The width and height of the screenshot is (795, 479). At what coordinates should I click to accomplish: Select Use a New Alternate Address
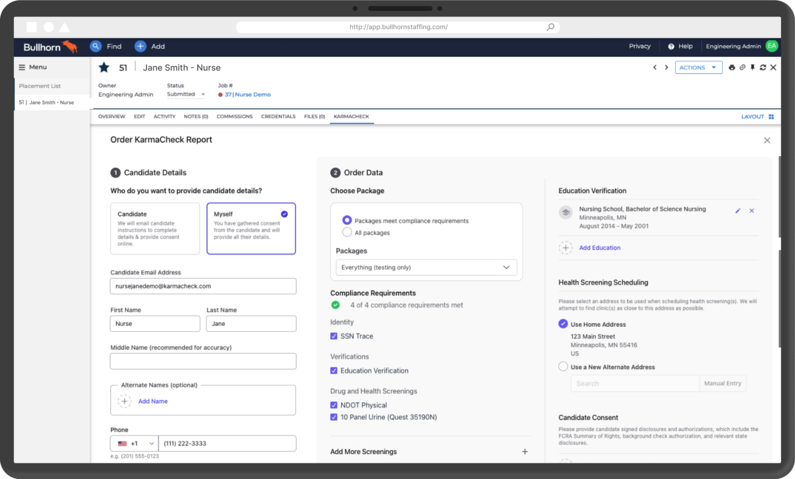[563, 367]
